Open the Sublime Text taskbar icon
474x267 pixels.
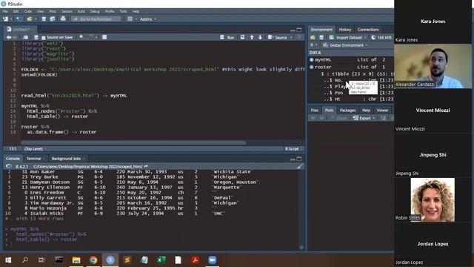point(127,260)
